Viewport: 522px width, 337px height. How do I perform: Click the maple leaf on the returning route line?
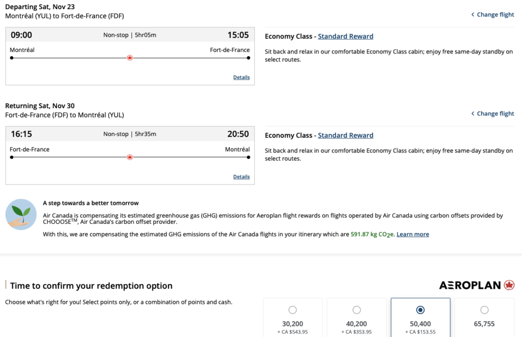129,157
